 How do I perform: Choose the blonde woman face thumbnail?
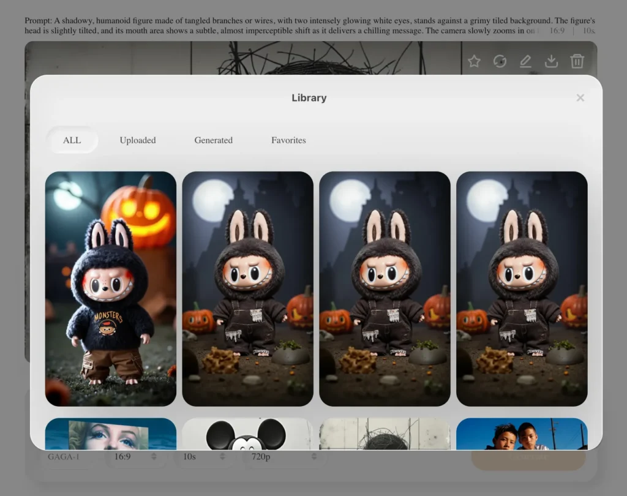coord(111,434)
